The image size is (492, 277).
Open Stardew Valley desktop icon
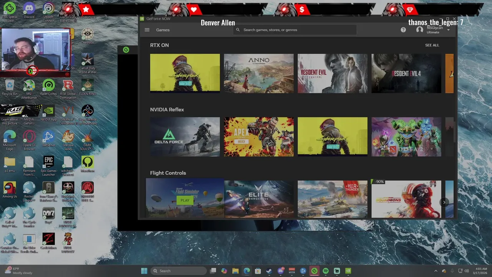(68, 140)
